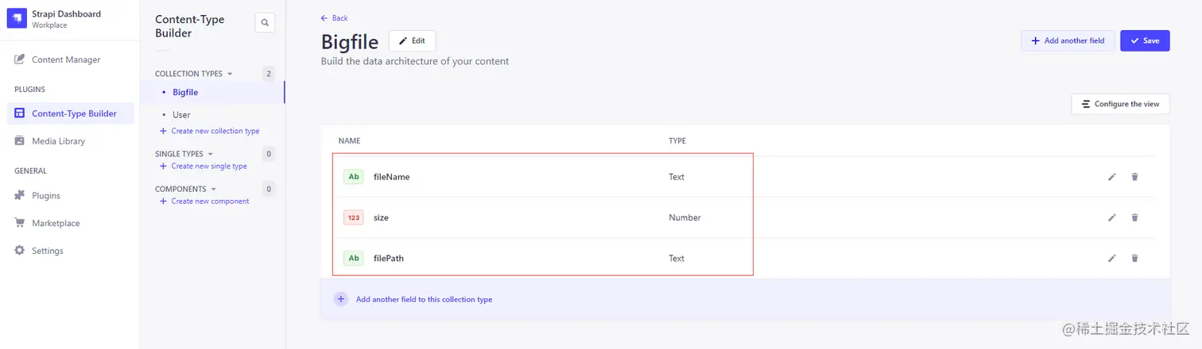
Task: Click the Number type cell
Action: (x=684, y=217)
